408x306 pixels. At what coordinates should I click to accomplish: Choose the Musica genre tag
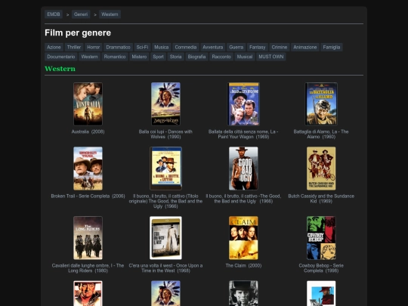tap(162, 47)
